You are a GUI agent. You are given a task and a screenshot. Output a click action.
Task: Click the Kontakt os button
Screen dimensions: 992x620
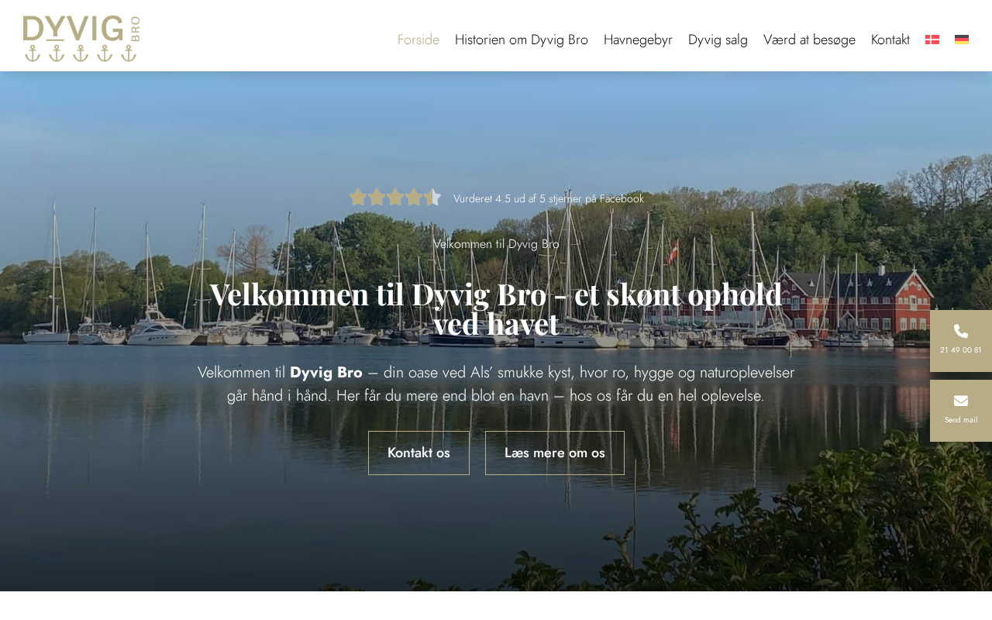coord(418,453)
